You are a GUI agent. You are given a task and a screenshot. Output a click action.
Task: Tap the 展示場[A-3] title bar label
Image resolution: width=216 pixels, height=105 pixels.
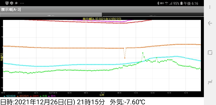point(11,9)
